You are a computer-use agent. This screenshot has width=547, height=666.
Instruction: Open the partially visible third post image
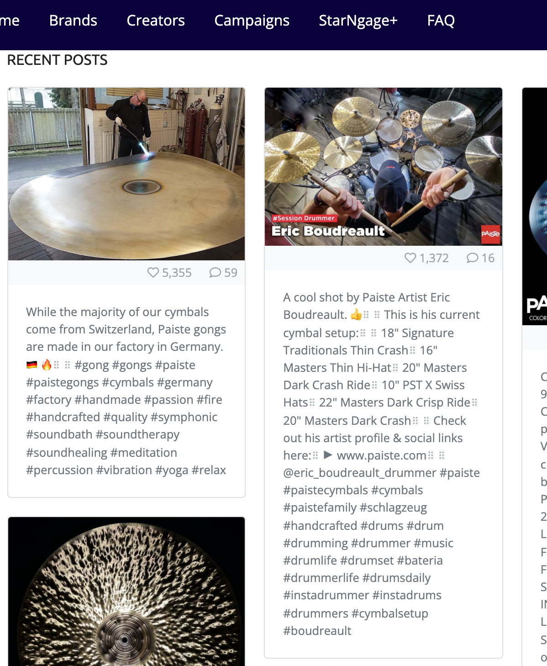point(535,206)
